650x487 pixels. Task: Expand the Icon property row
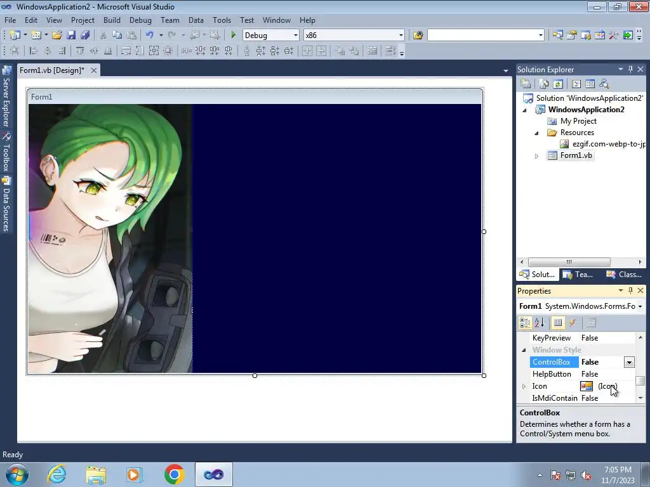pyautogui.click(x=524, y=386)
